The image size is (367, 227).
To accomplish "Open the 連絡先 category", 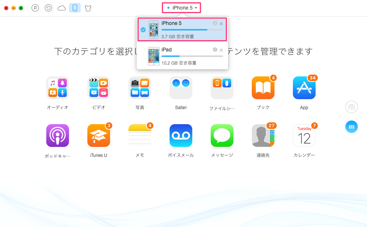I will pyautogui.click(x=263, y=136).
